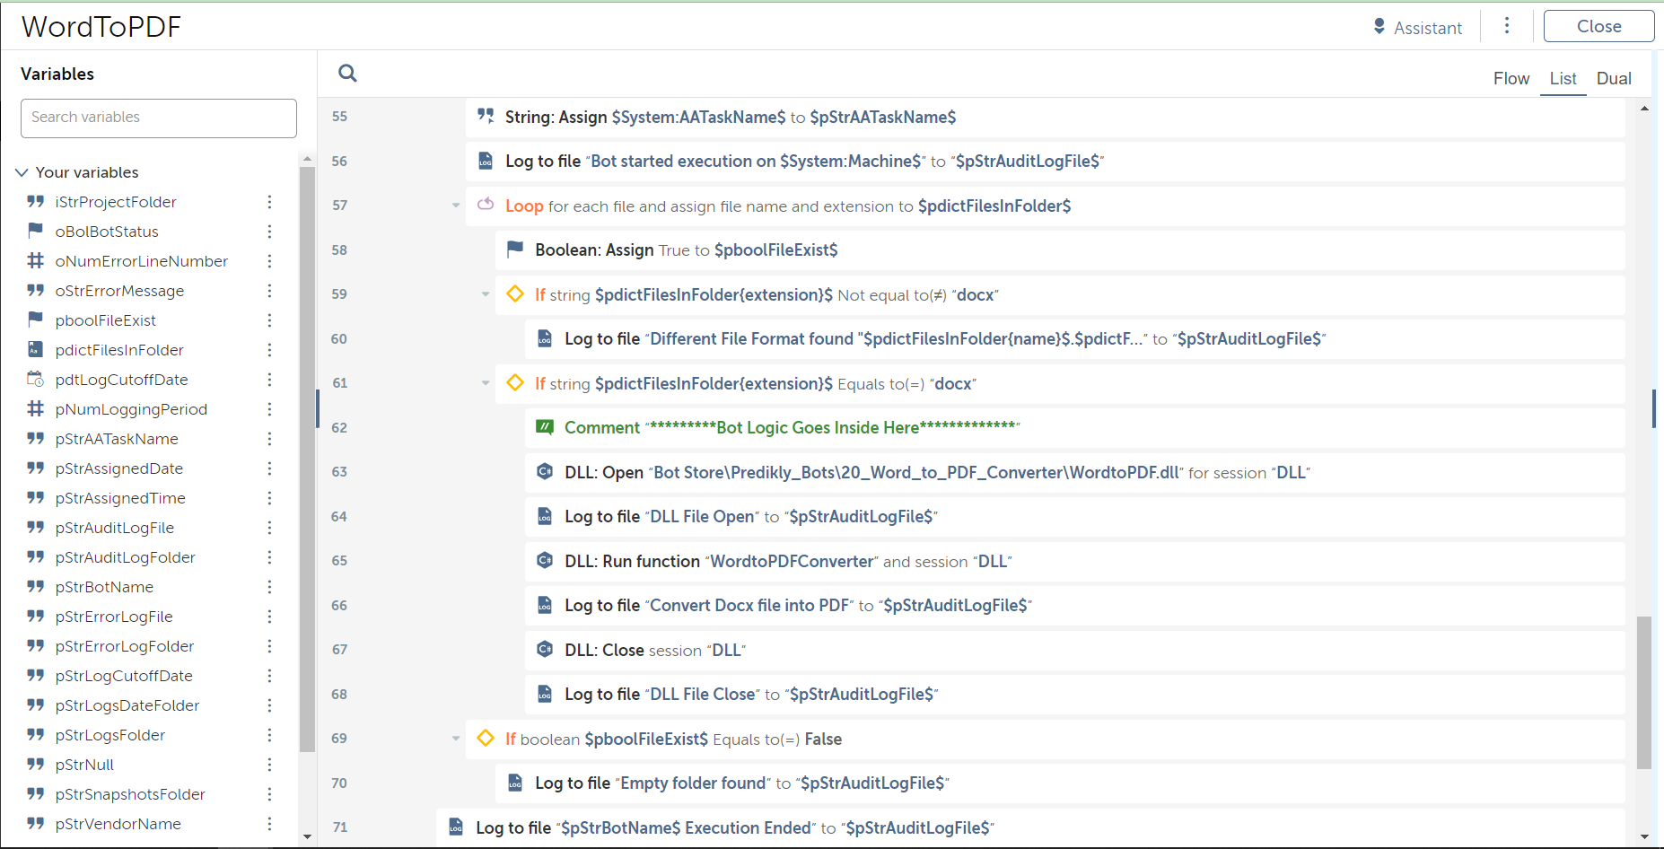This screenshot has width=1664, height=849.
Task: Open options menu for pStrAuditLogFile variable
Action: click(x=269, y=528)
